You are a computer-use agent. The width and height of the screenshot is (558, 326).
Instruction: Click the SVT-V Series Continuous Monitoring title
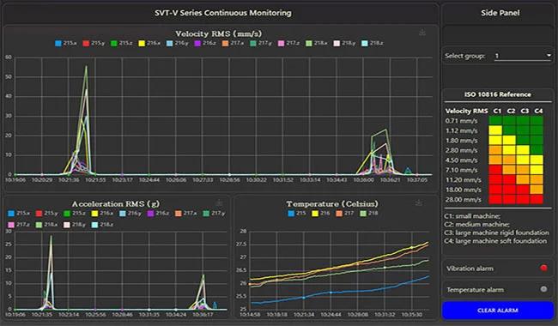(223, 13)
